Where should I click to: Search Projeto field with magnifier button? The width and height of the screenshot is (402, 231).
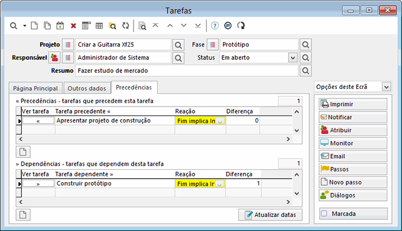coord(178,45)
